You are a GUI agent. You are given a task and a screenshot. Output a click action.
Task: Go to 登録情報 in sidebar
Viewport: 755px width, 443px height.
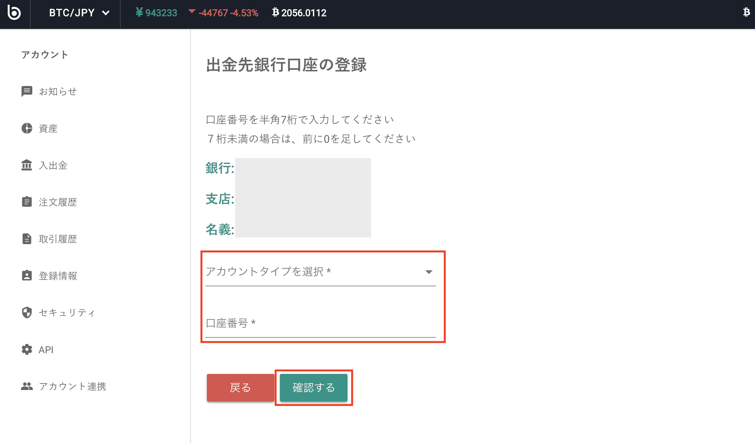[x=58, y=276]
